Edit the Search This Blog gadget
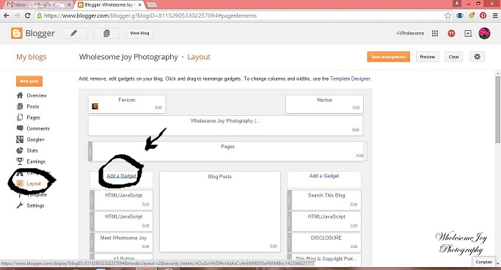The width and height of the screenshot is (501, 270). (x=354, y=205)
